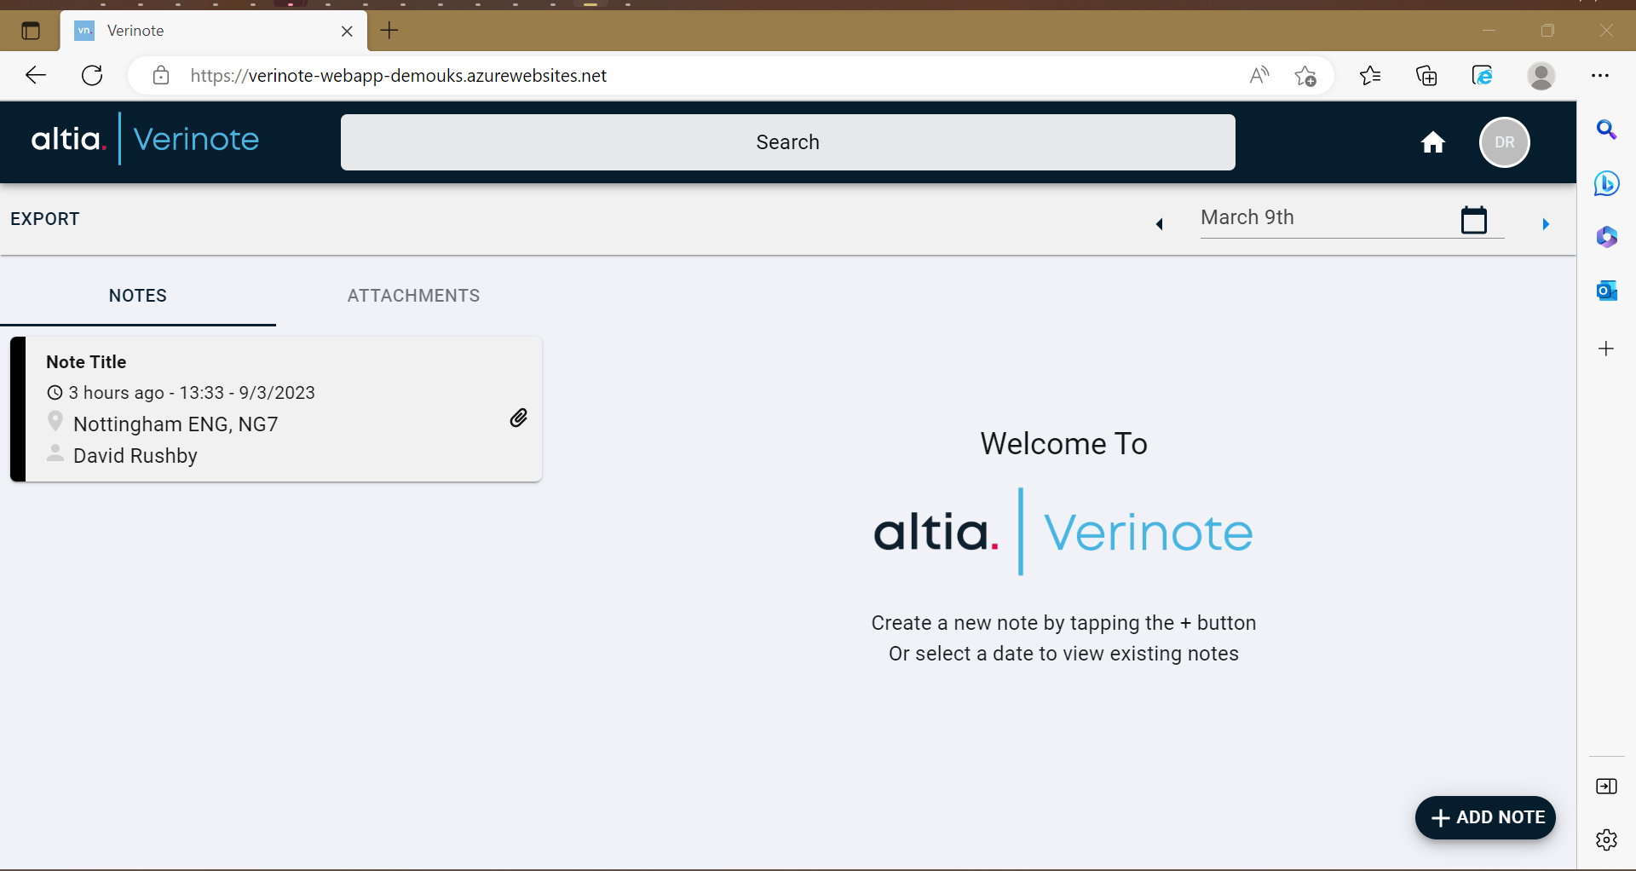Click the sidebar plus customize icon
1636x871 pixels.
pyautogui.click(x=1606, y=349)
